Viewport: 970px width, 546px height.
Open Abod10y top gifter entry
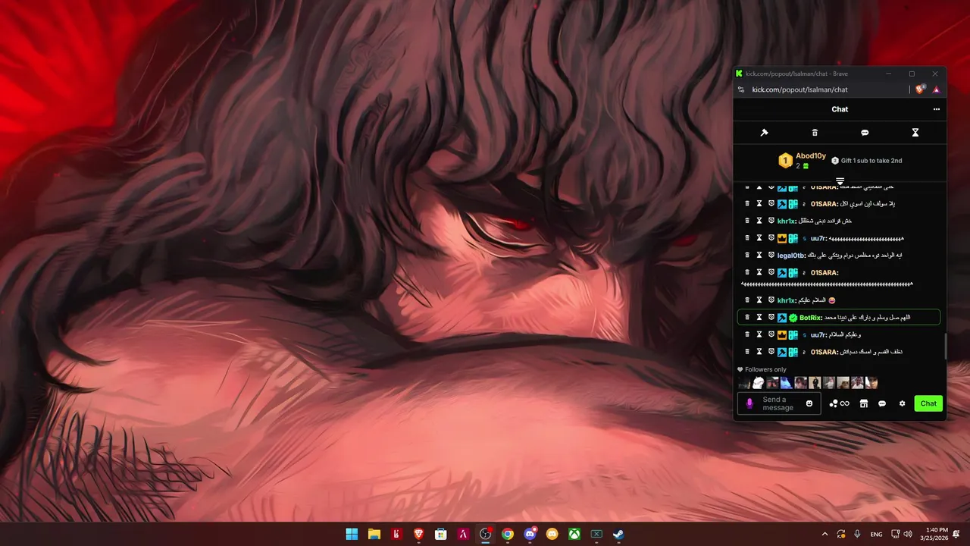[803, 160]
